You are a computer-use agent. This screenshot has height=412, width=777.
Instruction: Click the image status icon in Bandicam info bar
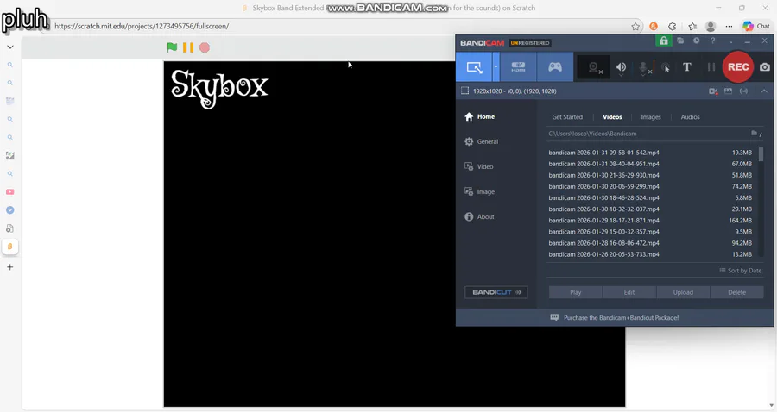point(728,91)
